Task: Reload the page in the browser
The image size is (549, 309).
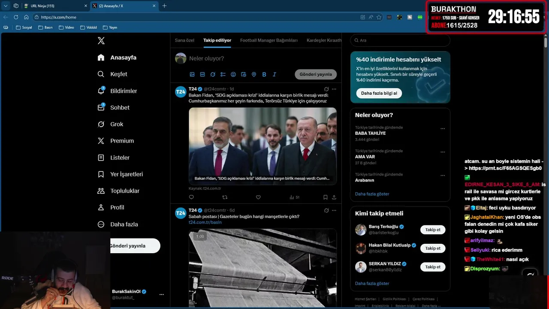Action: pos(16,17)
